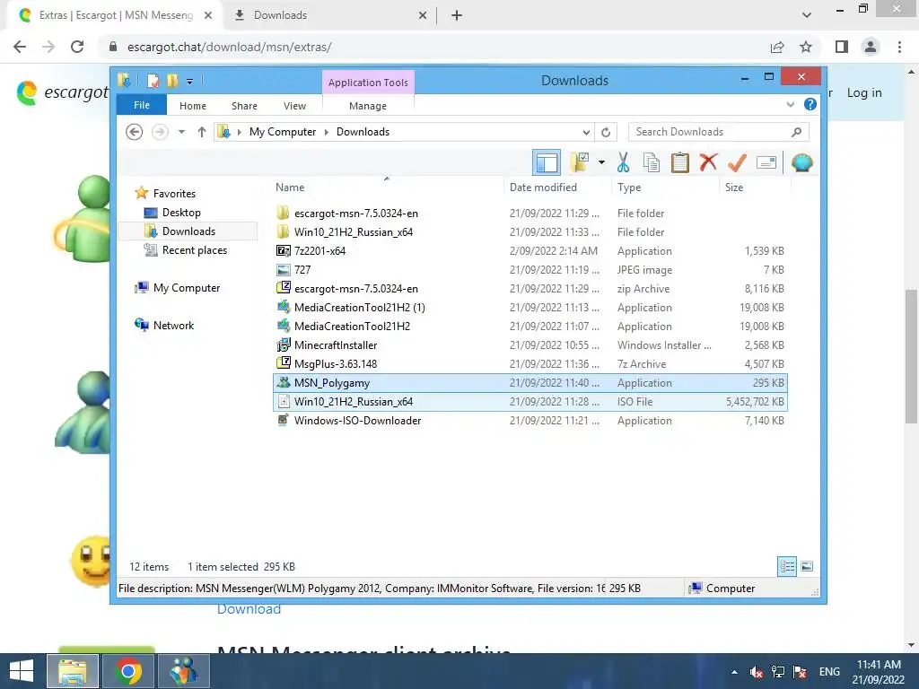Screen dimensions: 919x689
Task: Click the Search Downloads field
Action: pyautogui.click(x=719, y=132)
